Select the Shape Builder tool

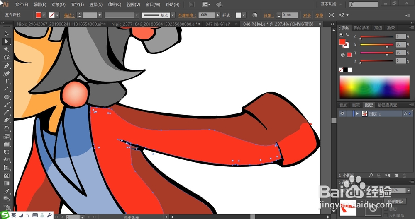pyautogui.click(x=7, y=160)
